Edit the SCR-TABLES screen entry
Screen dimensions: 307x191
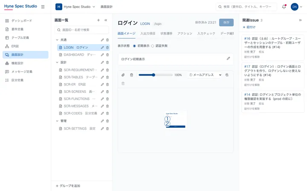point(102,77)
